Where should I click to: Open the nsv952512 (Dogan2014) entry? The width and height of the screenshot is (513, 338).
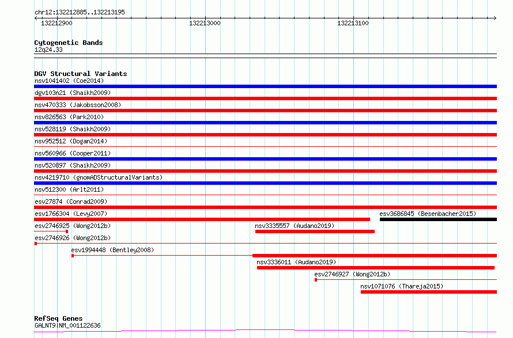click(71, 141)
